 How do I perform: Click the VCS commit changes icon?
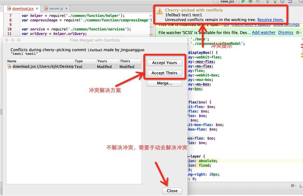pyautogui.click(x=275, y=2)
